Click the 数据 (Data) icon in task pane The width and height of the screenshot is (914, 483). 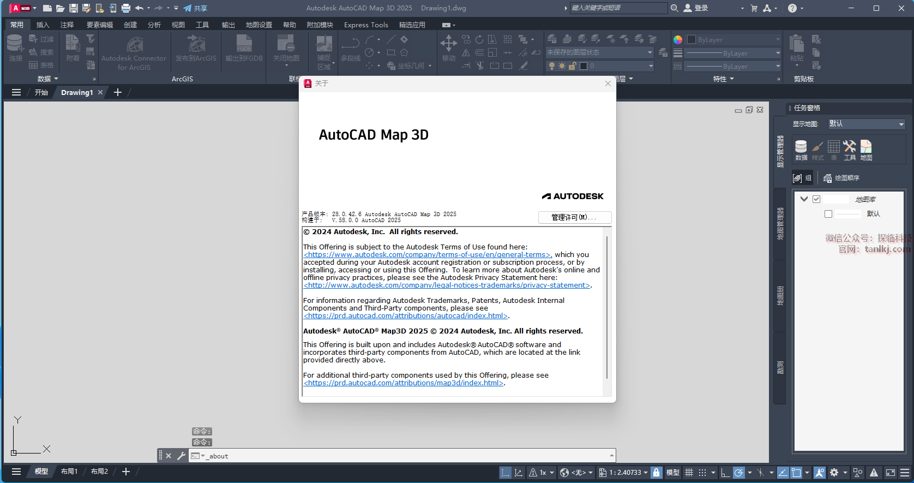tap(801, 150)
